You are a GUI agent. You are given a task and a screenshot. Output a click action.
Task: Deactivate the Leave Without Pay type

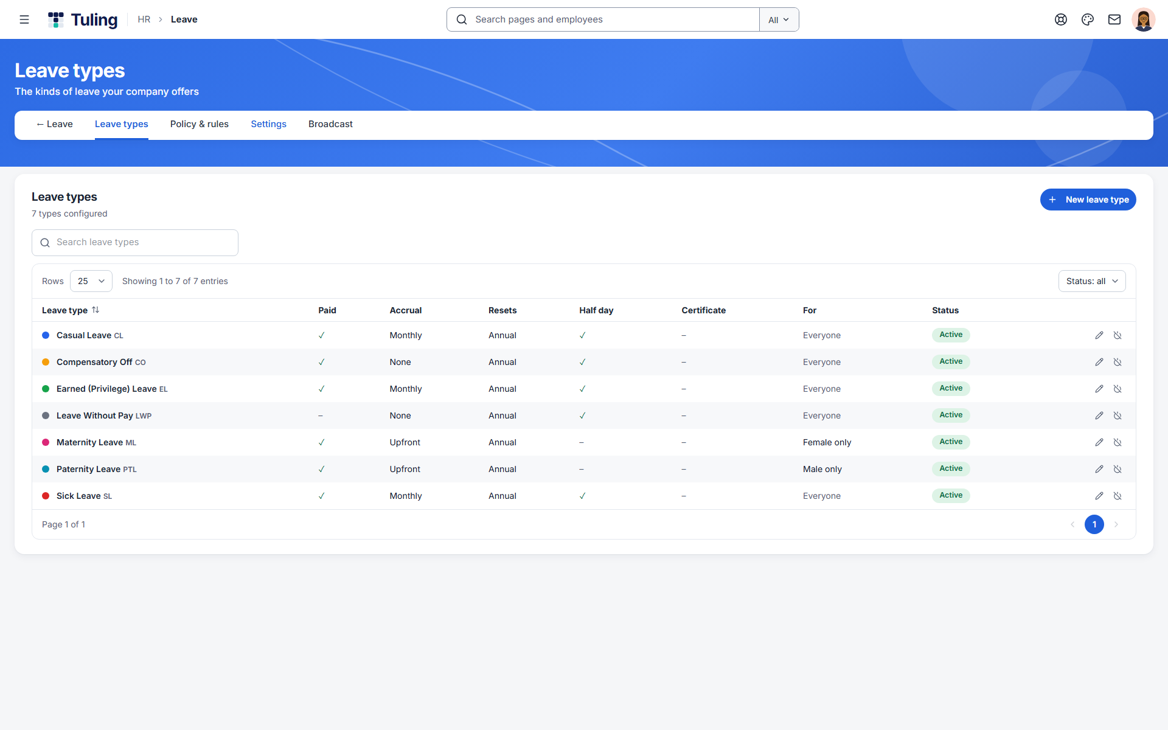1118,415
